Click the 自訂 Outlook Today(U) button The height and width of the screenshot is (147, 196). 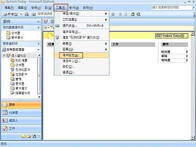[x=172, y=36]
